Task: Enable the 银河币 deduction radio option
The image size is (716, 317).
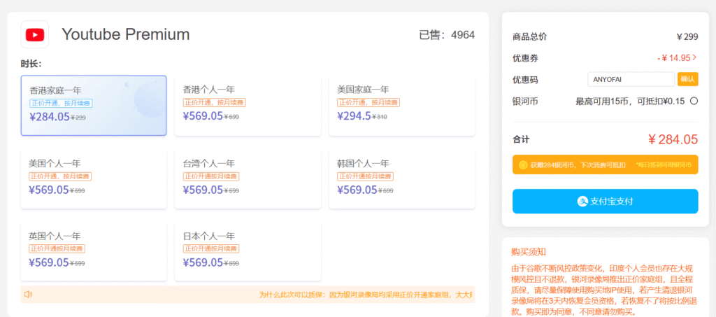Action: click(694, 101)
